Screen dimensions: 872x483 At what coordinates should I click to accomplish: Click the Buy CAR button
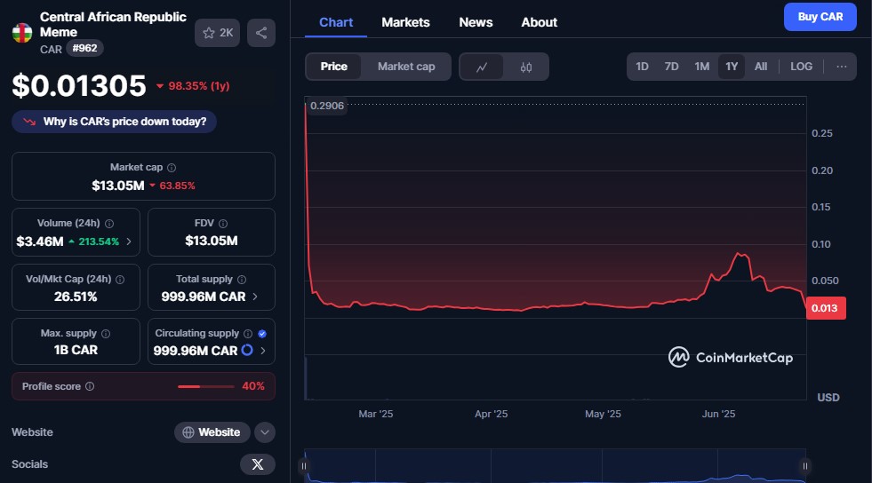820,17
